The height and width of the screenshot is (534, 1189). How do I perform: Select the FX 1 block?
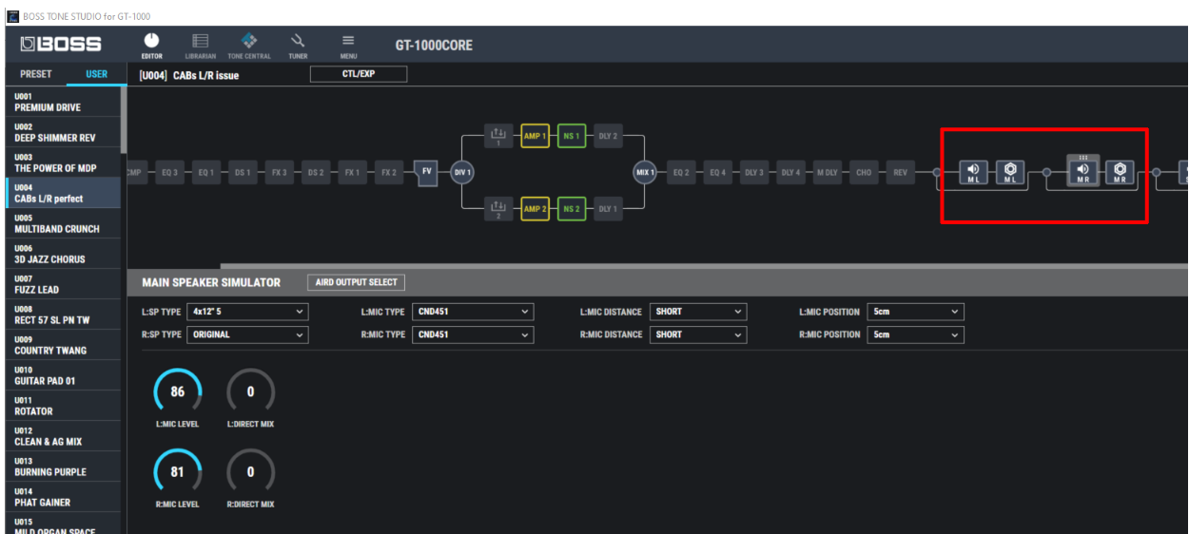[351, 172]
